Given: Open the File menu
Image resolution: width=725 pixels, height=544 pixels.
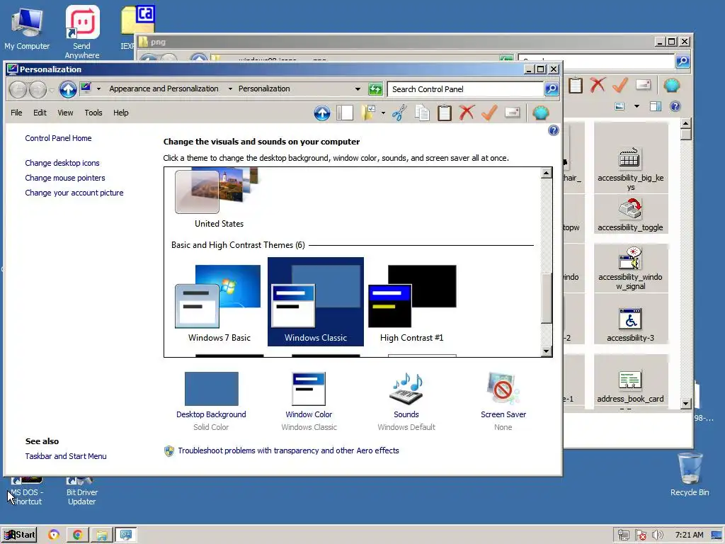Looking at the screenshot, I should pos(16,113).
